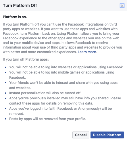Click square bullet marker beside Posts by apps

[x=5, y=119]
